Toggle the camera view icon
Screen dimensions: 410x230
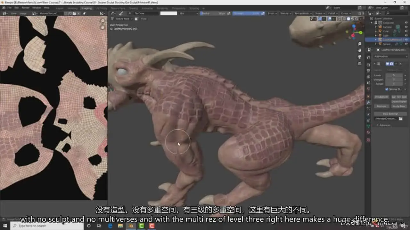360,57
